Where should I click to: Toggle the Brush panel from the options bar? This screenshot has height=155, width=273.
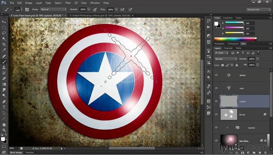27,9
